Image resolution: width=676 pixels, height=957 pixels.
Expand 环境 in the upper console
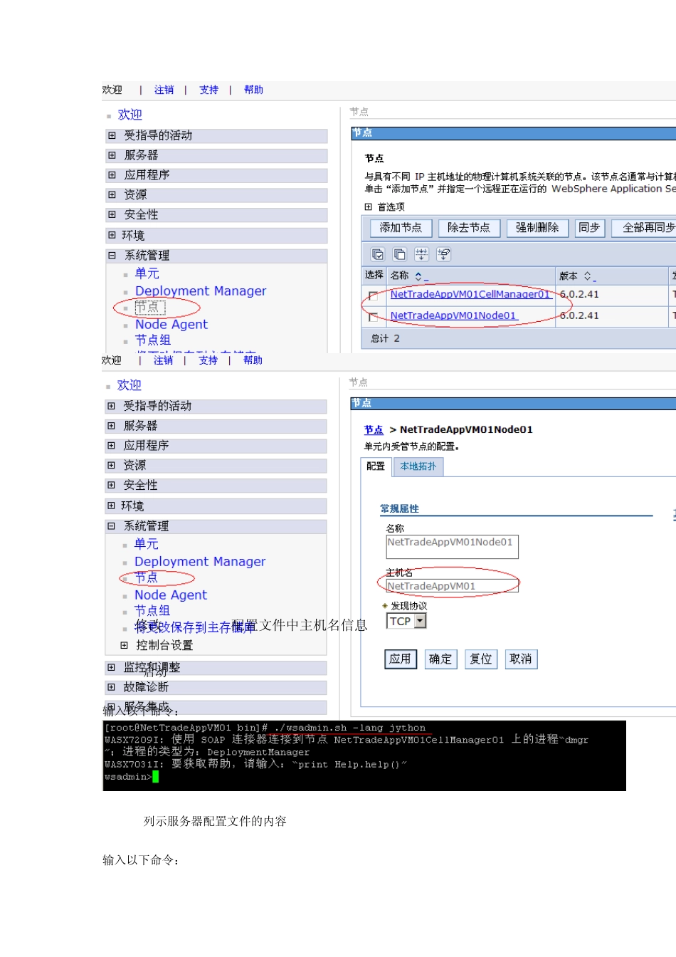point(112,235)
